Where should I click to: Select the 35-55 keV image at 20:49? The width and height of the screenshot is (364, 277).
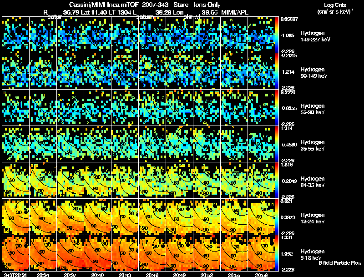point(180,144)
